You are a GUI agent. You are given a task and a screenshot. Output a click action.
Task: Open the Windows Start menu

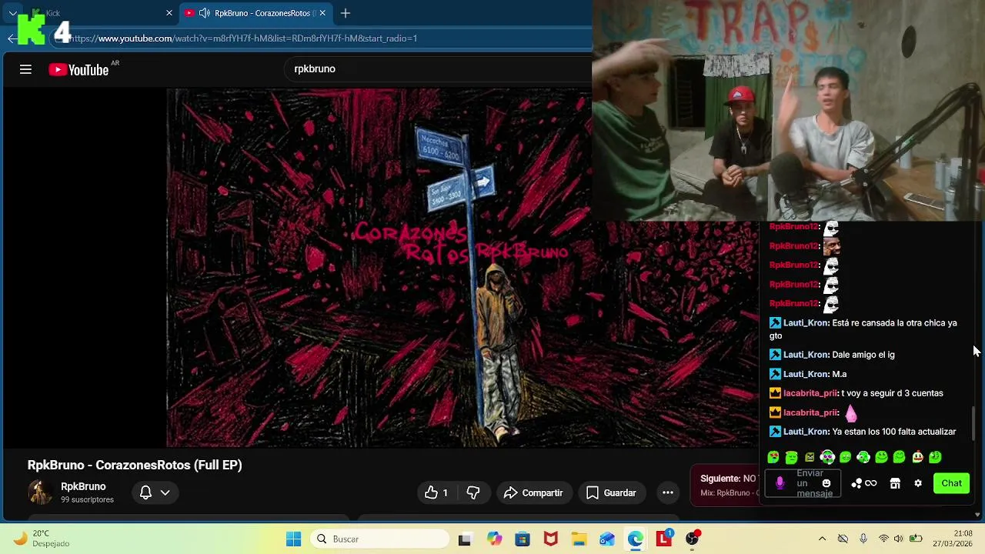pyautogui.click(x=293, y=539)
